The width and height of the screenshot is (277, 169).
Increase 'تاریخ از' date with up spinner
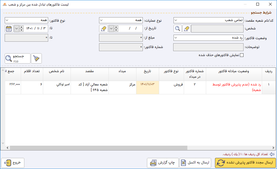click(x=116, y=27)
